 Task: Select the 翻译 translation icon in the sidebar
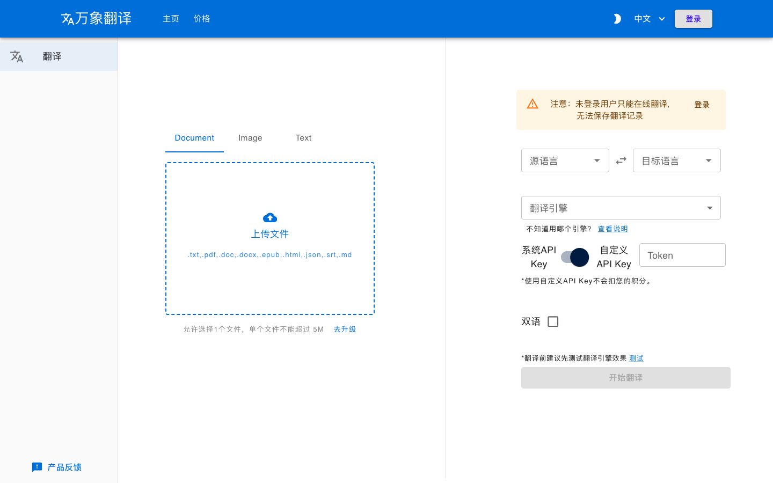click(17, 56)
